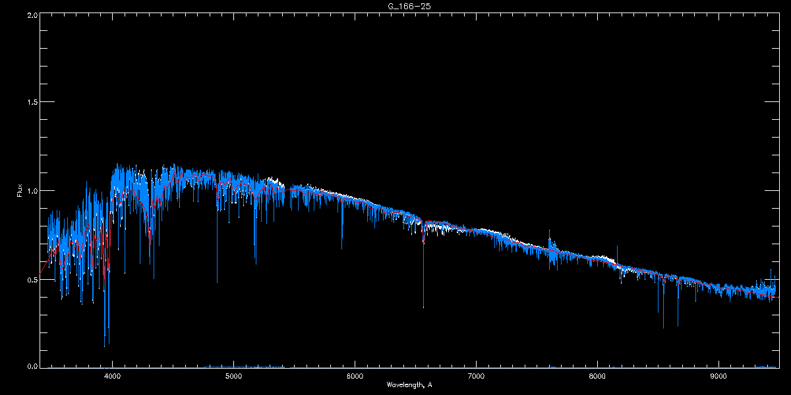Click the deep absorption line near 8540
This screenshot has height=395, width=791.
tap(663, 303)
